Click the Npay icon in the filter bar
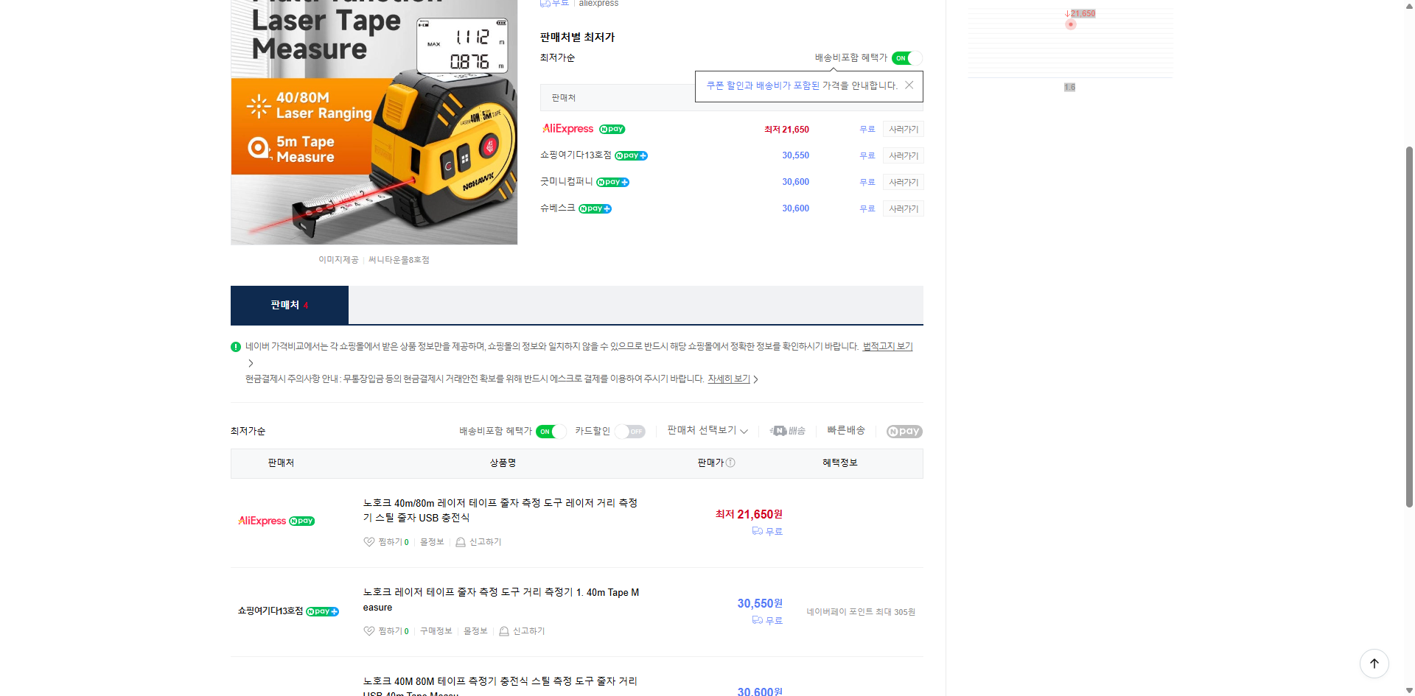The image size is (1415, 696). point(904,431)
